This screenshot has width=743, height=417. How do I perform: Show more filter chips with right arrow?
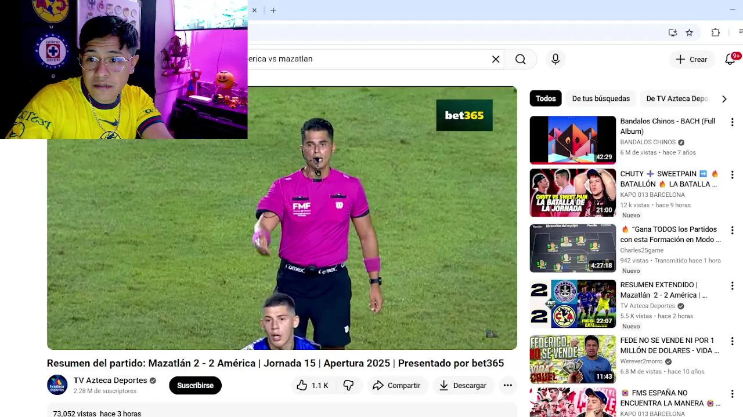tap(724, 99)
